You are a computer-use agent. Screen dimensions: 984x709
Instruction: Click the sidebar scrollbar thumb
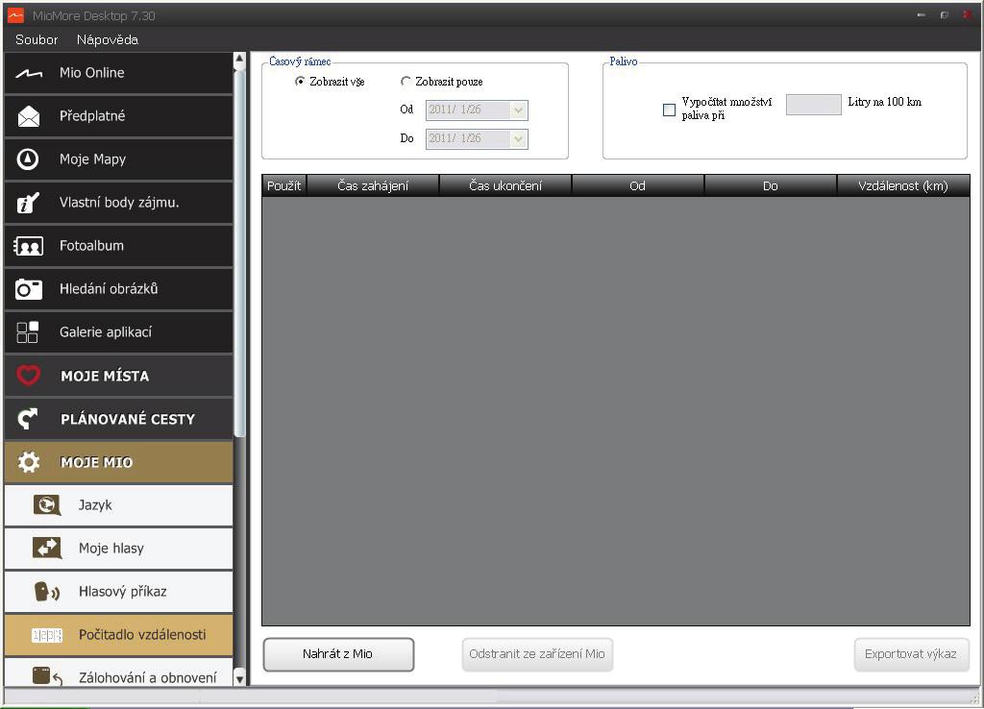click(239, 253)
